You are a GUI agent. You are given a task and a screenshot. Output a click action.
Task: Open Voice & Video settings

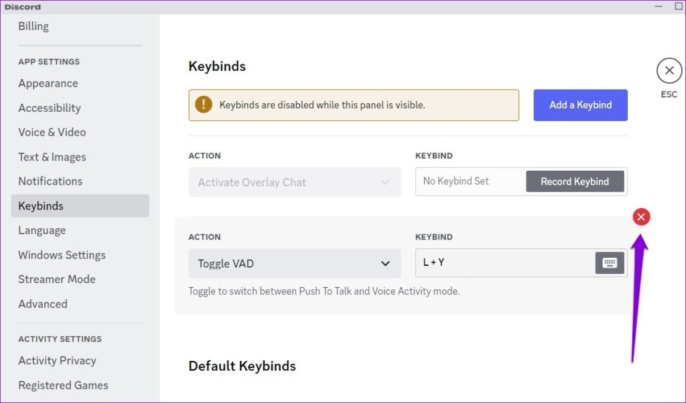[52, 132]
